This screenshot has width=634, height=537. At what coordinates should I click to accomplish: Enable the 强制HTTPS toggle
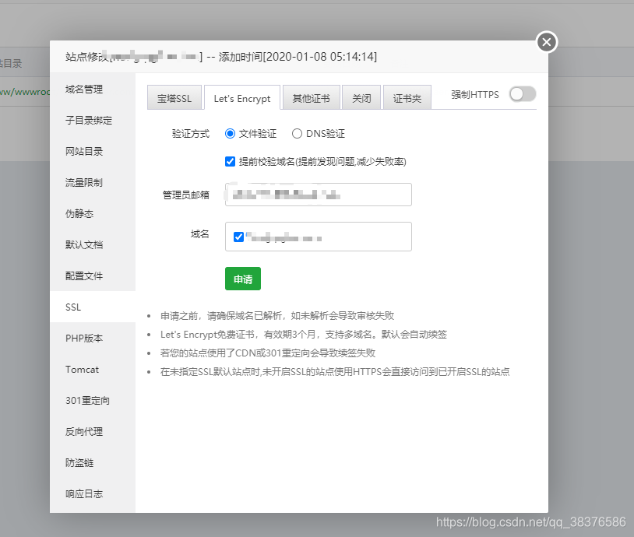521,94
